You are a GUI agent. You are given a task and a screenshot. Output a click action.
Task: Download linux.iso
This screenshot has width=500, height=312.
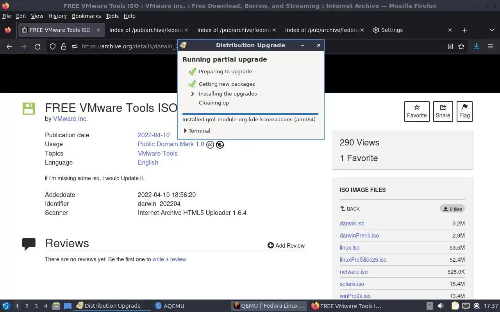point(350,248)
